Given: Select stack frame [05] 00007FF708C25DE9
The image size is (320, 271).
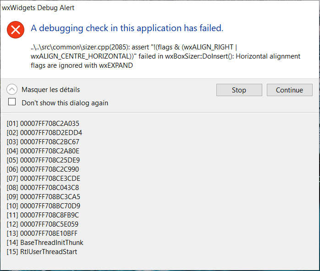Looking at the screenshot, I should [43, 160].
